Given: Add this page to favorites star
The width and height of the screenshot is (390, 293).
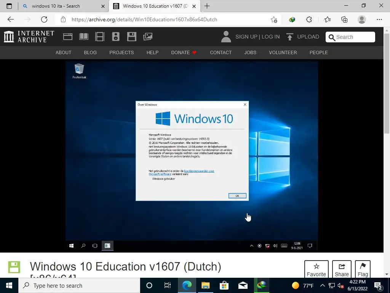Looking at the screenshot, I should (x=274, y=19).
